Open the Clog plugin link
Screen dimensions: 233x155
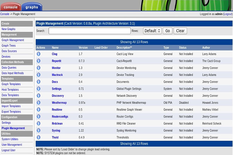point(54,54)
